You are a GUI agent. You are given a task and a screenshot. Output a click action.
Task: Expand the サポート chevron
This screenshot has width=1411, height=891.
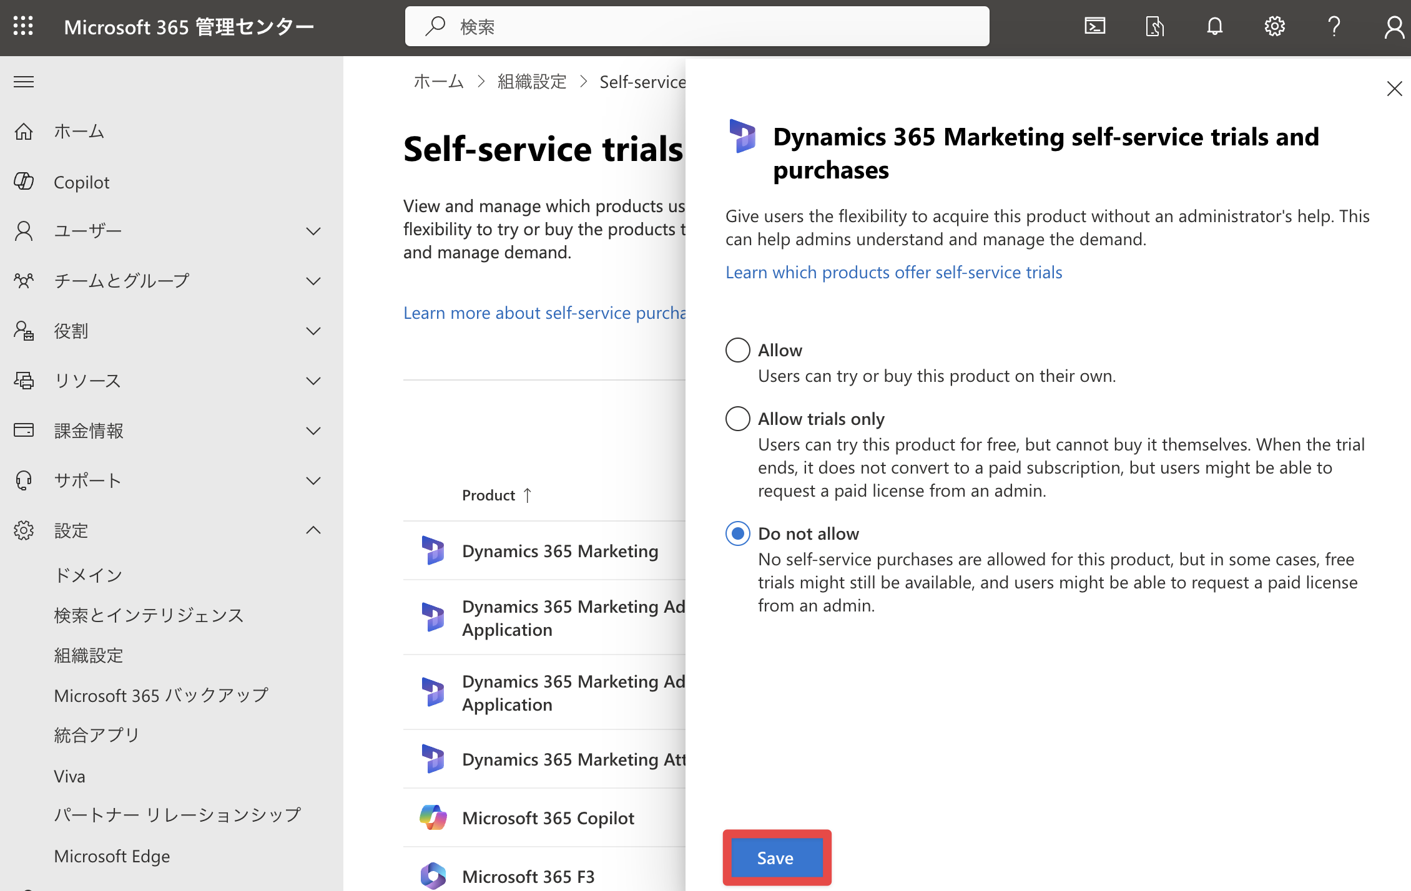pos(313,481)
